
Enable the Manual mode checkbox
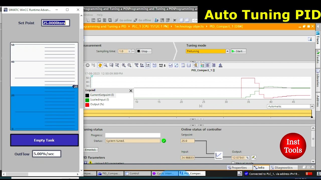click(x=233, y=163)
